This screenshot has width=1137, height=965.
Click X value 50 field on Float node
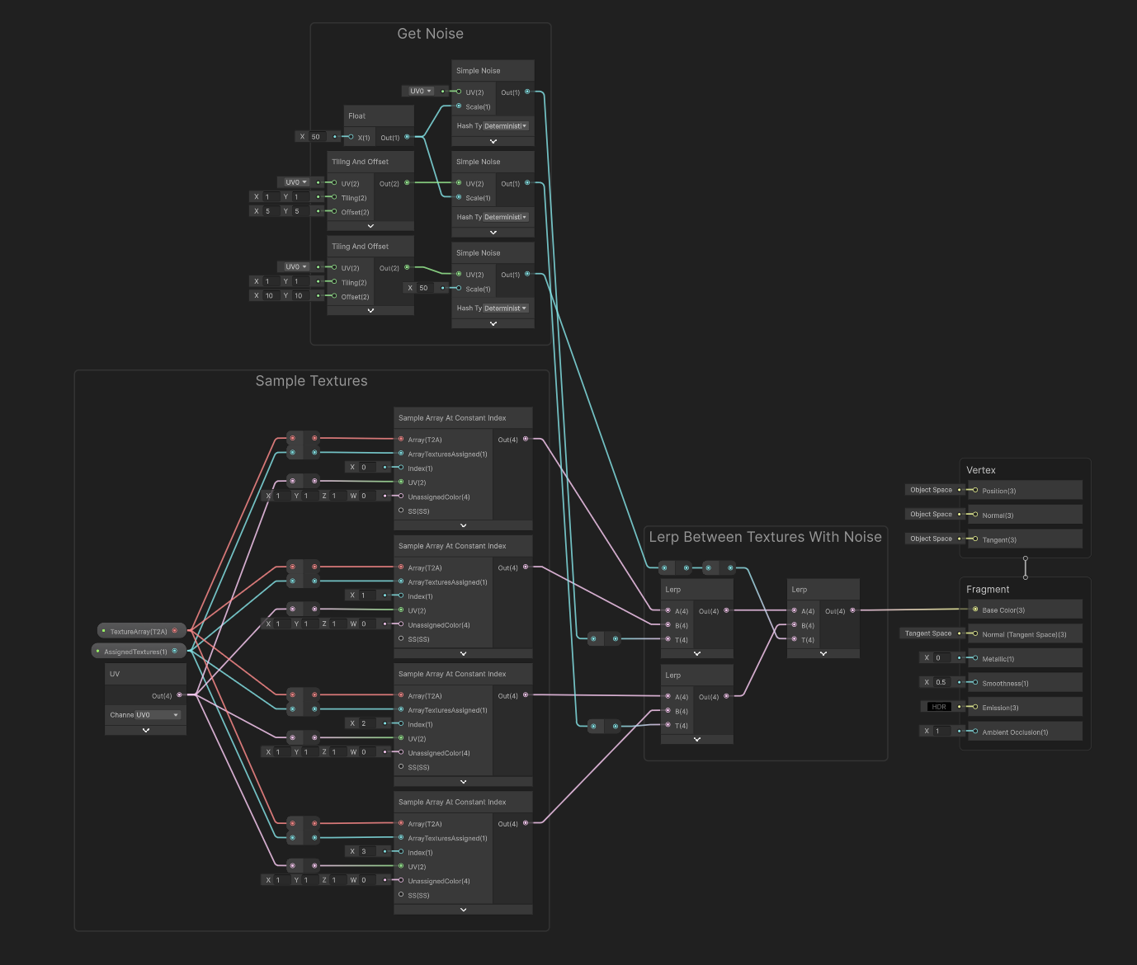pos(319,137)
